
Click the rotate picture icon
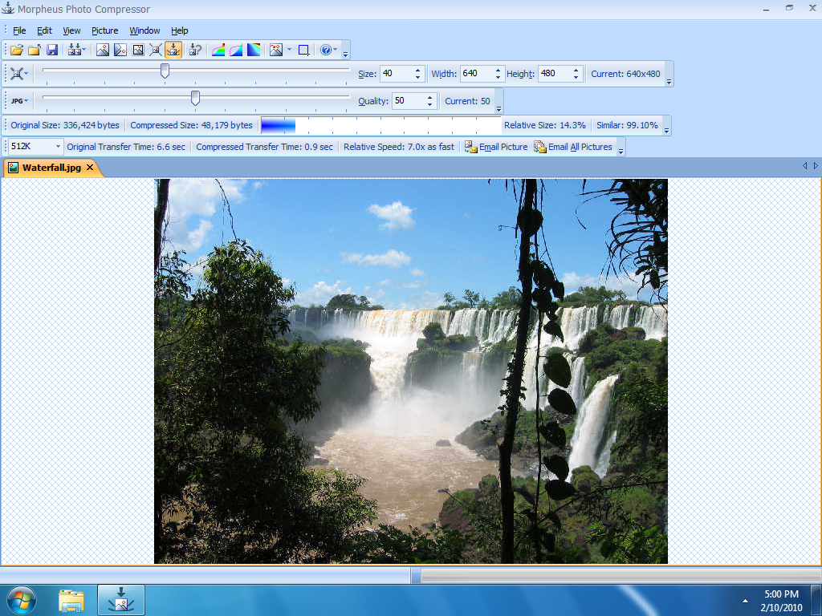(276, 50)
